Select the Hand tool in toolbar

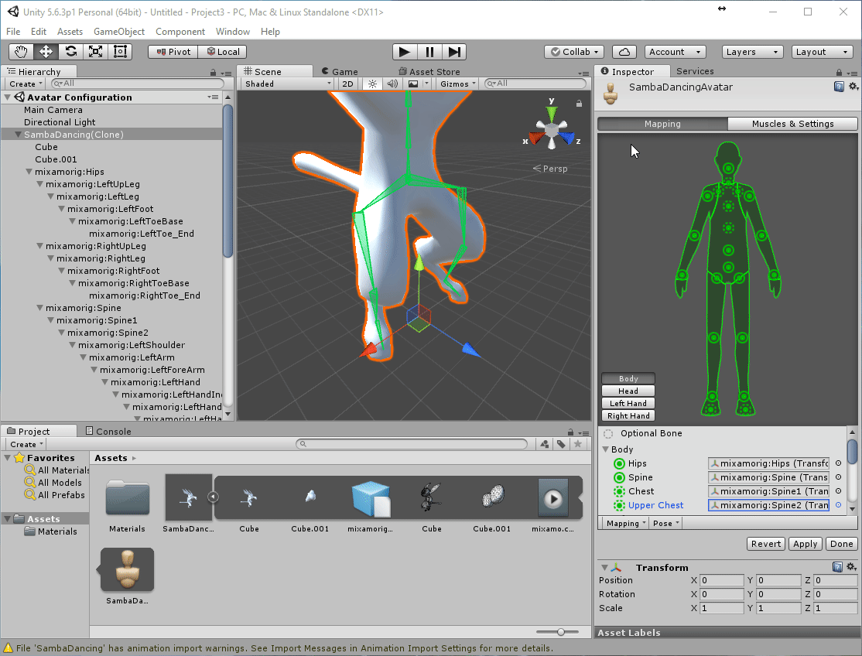point(22,52)
